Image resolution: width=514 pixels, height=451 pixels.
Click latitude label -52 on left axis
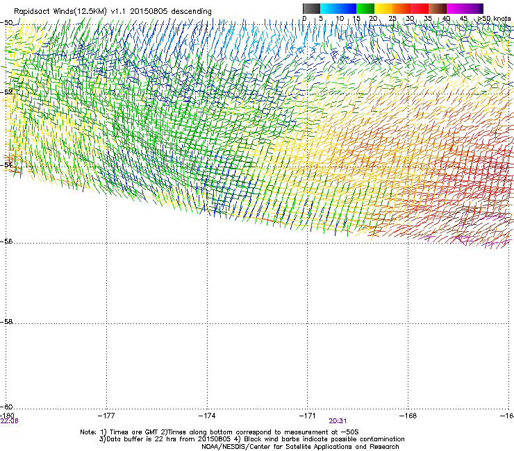(6, 92)
